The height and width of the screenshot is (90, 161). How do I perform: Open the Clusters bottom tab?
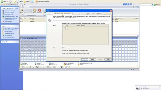tap(25, 67)
